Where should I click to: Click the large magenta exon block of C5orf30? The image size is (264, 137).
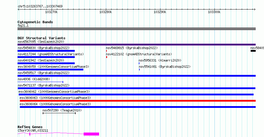pos(91,134)
